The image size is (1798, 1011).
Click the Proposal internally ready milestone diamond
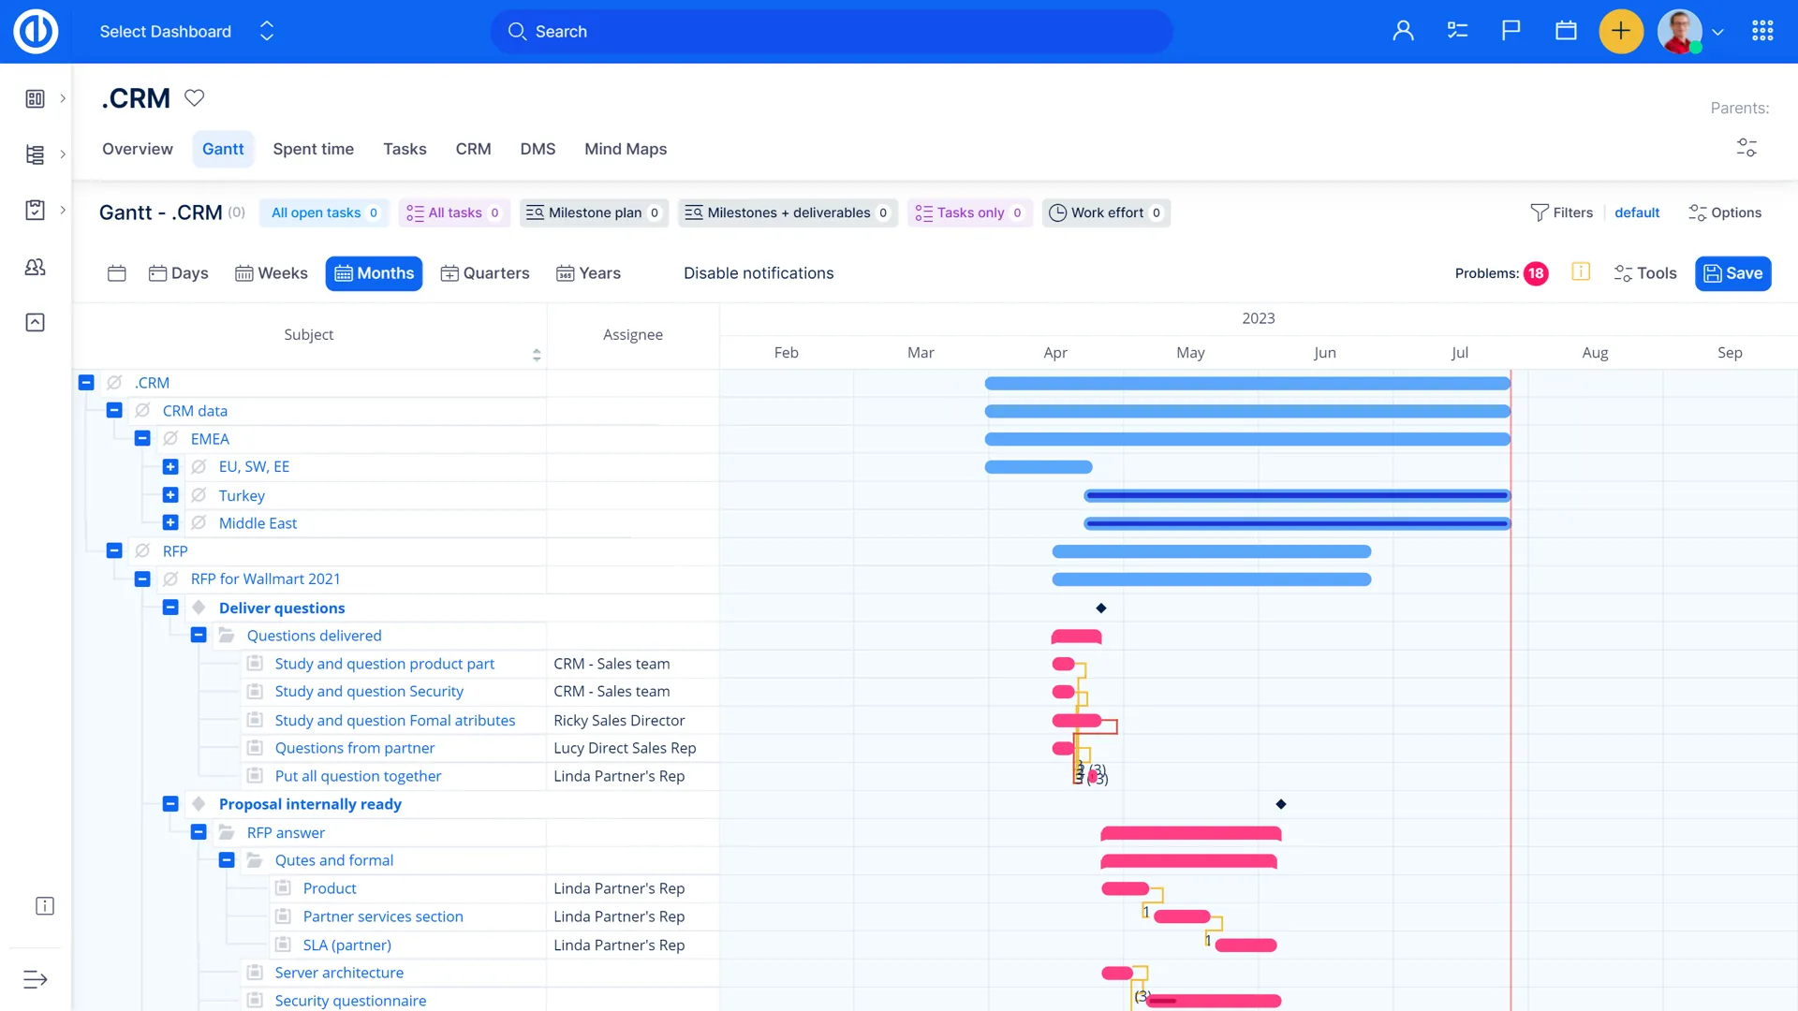click(x=1281, y=804)
